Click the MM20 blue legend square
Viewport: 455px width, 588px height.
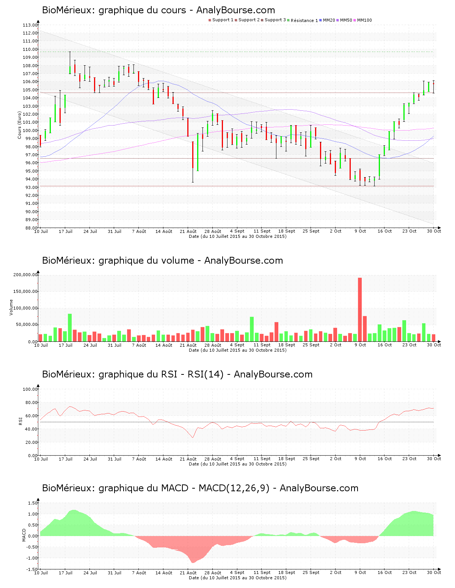point(321,20)
